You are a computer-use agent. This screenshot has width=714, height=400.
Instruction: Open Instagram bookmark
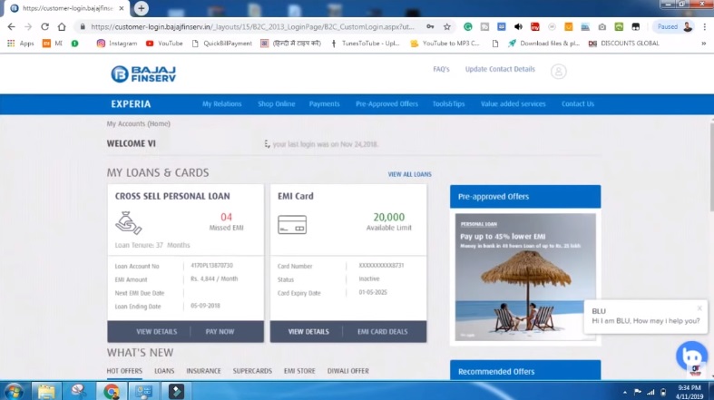point(116,44)
